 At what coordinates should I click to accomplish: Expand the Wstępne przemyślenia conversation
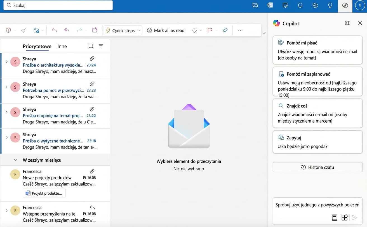[6, 210]
